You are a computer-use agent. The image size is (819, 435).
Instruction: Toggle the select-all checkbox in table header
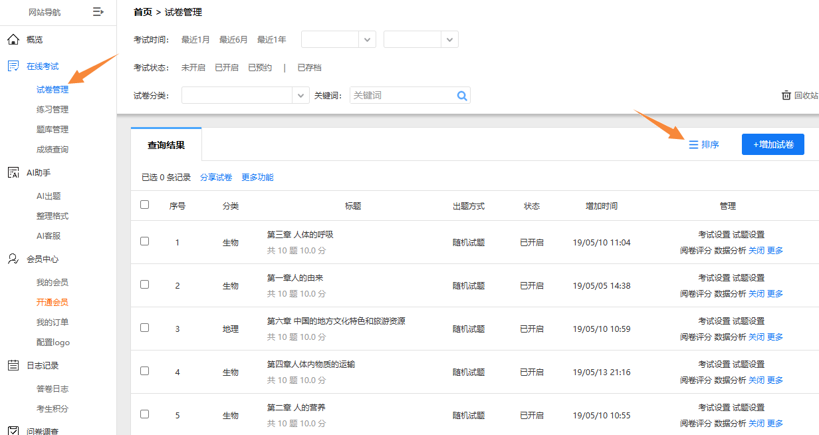tap(145, 205)
